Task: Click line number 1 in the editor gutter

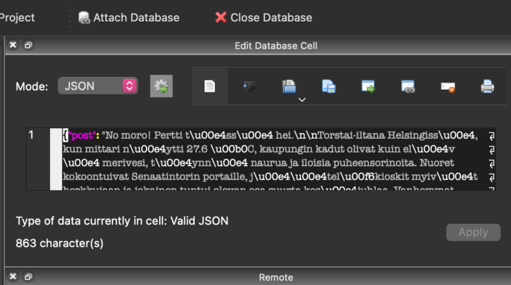Action: [31, 136]
